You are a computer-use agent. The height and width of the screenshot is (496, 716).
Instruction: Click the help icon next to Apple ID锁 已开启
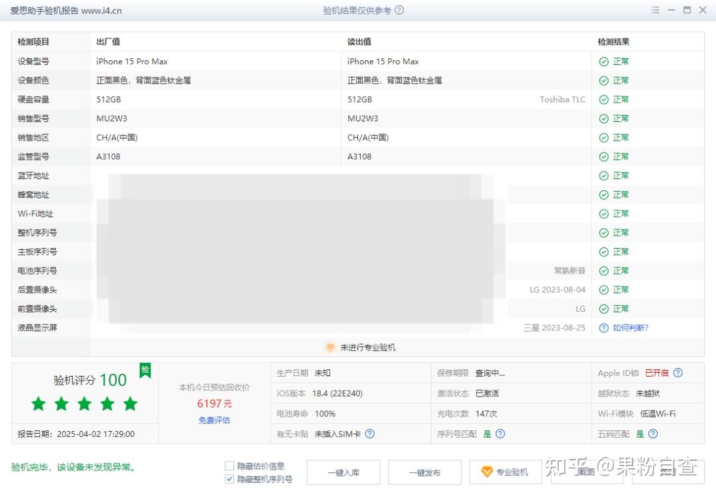(x=678, y=373)
